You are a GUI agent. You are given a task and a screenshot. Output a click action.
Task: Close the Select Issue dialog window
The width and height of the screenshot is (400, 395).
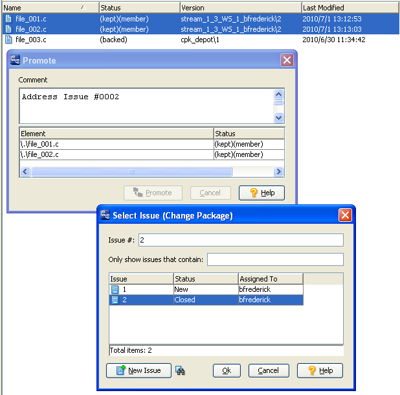(x=345, y=215)
